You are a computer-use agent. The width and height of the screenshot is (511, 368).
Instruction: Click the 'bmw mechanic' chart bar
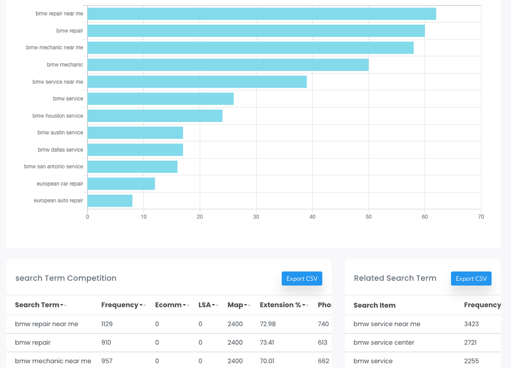tap(228, 64)
